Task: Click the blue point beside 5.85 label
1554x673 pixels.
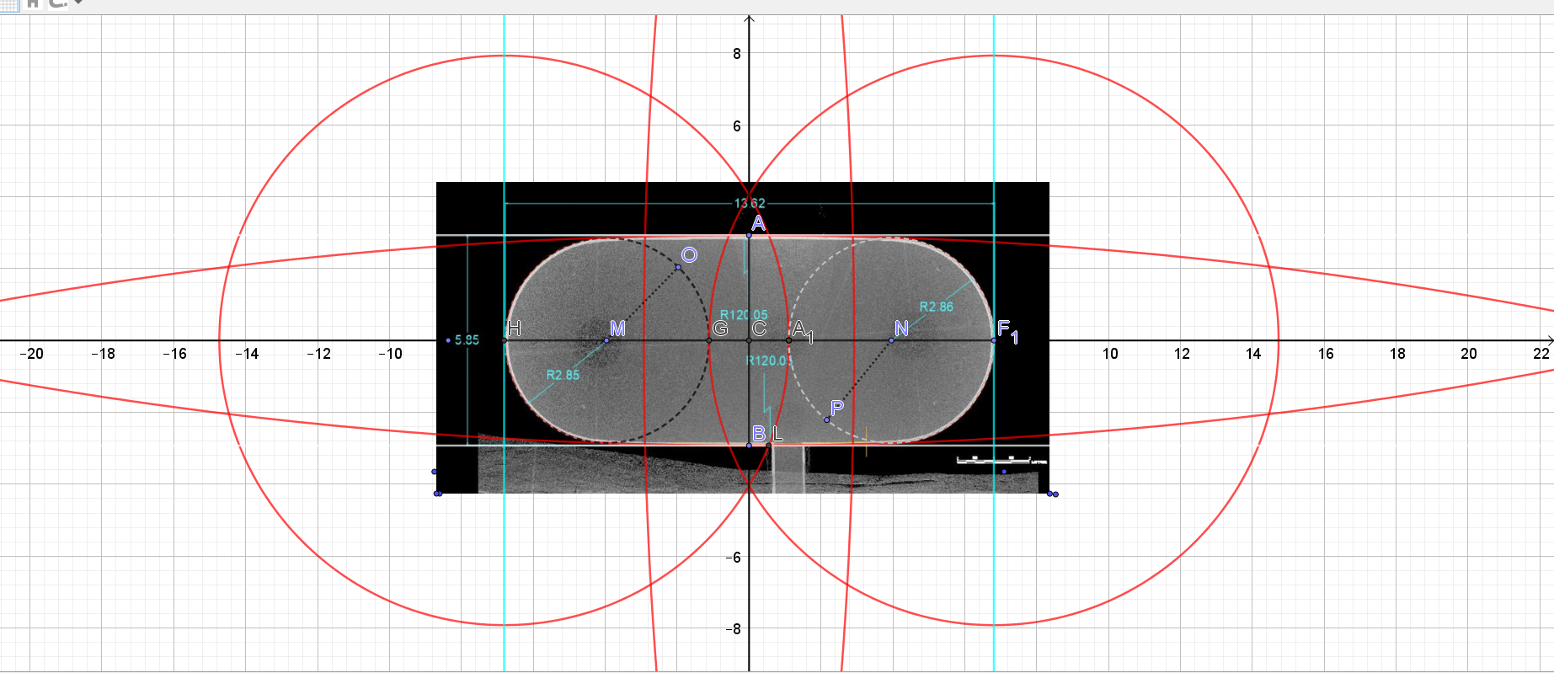Action: click(x=448, y=340)
